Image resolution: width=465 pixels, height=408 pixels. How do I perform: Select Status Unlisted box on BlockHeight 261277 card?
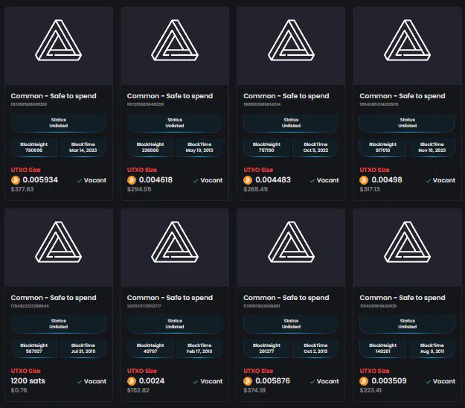click(291, 324)
